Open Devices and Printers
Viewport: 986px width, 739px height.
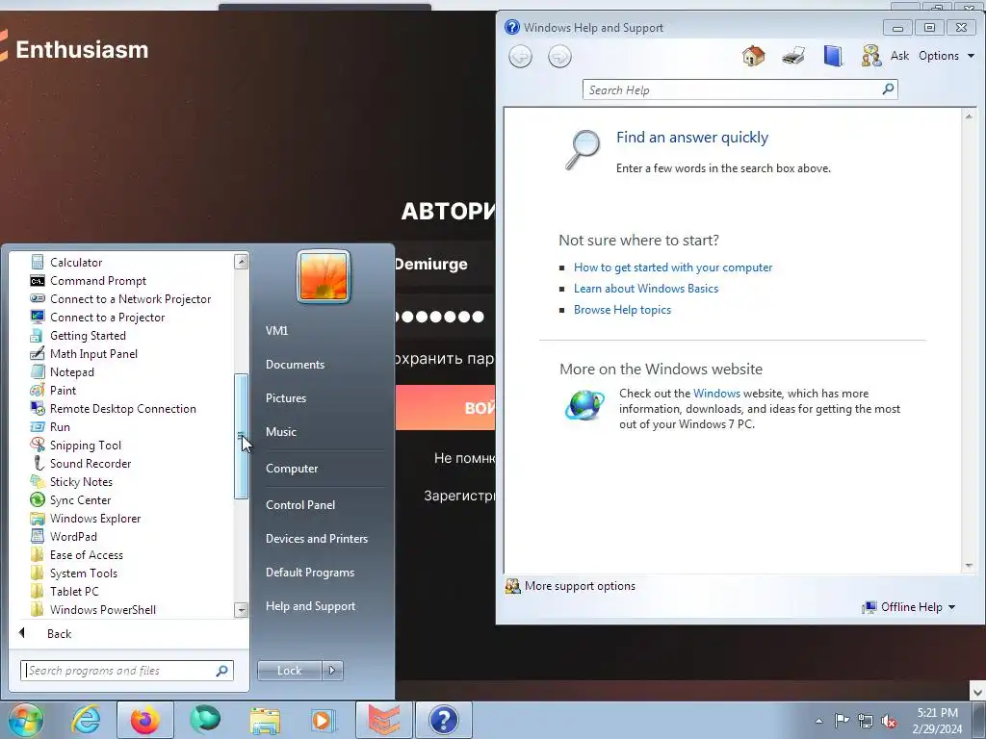tap(316, 539)
